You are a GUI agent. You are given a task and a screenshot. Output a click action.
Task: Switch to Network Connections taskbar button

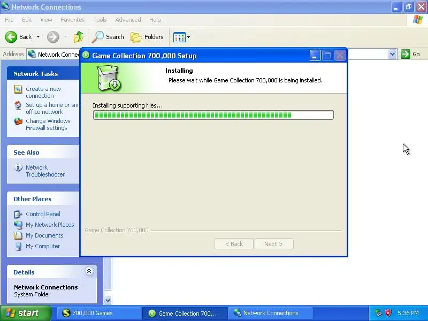(270, 313)
